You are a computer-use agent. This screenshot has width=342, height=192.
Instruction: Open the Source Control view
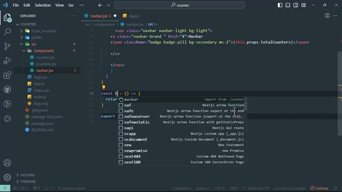click(7, 46)
